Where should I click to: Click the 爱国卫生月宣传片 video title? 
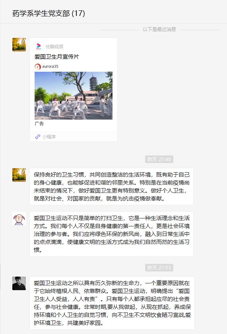coord(57,57)
